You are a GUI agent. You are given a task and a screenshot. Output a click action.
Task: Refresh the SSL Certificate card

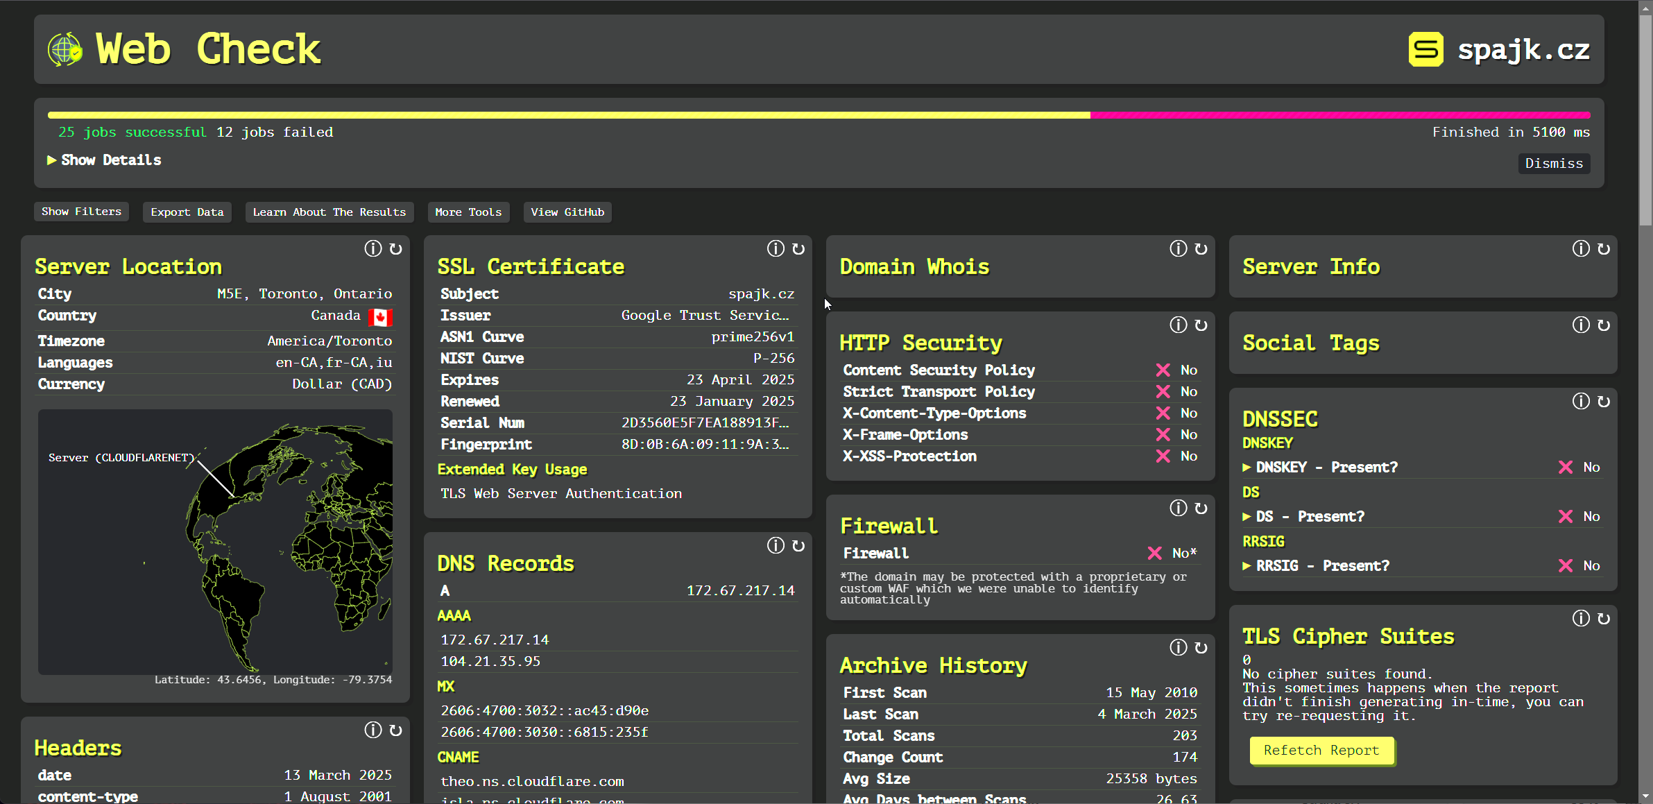(x=798, y=248)
